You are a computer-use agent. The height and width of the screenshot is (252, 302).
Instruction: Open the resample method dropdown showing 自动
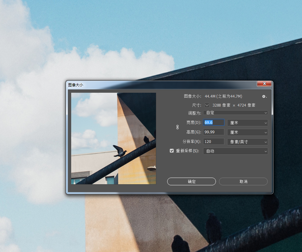click(235, 151)
